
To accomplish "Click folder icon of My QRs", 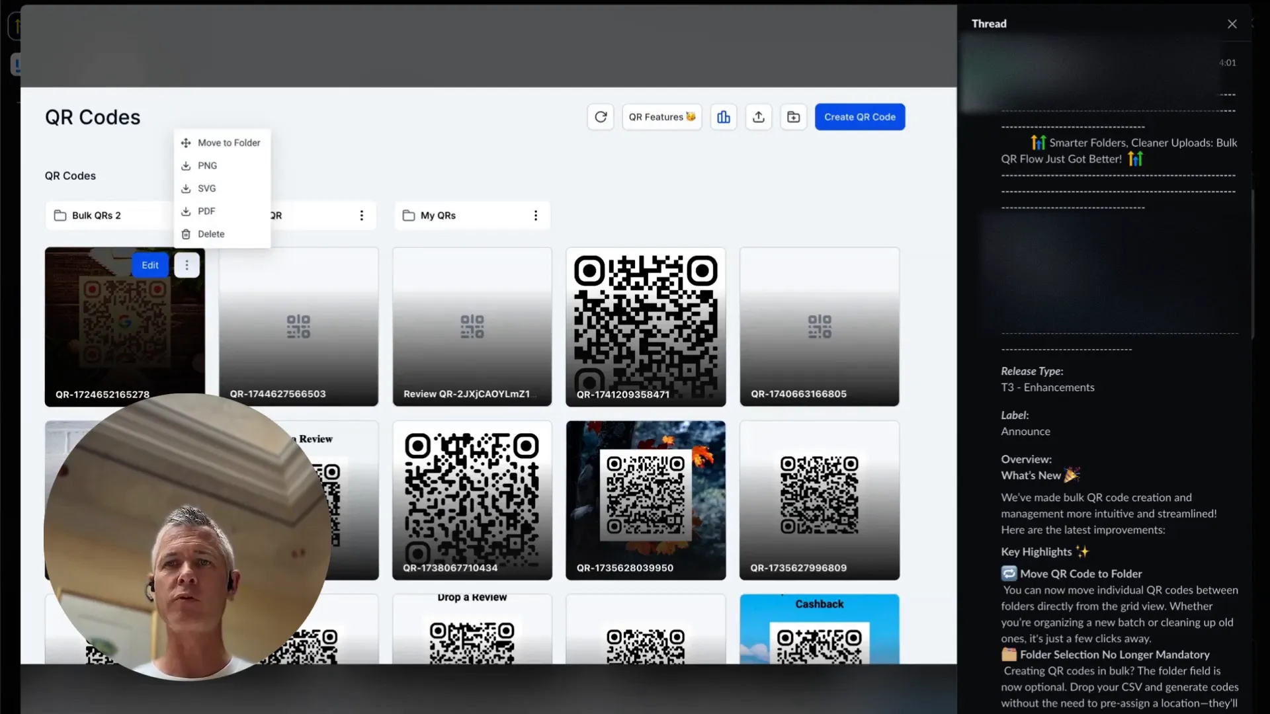I will (409, 216).
